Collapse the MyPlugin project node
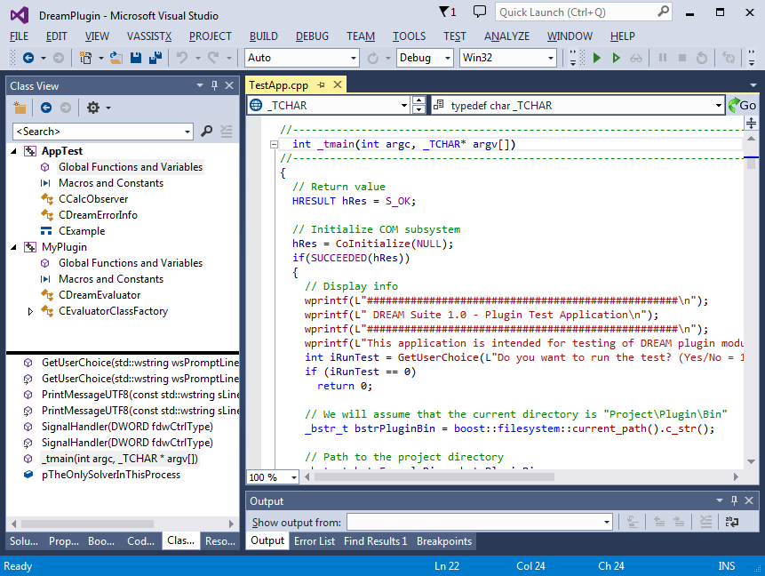Screen dimensions: 765x576 pyautogui.click(x=13, y=247)
